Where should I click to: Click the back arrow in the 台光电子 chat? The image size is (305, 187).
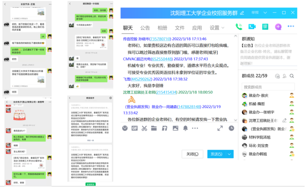point(7,102)
